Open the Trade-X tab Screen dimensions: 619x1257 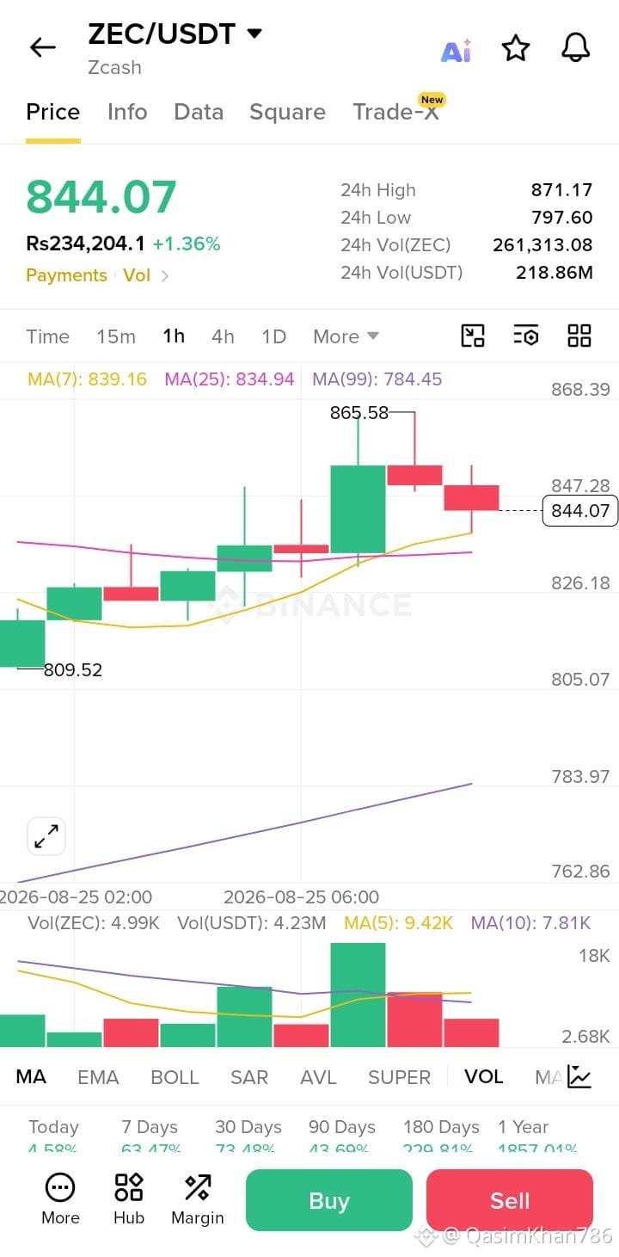click(395, 112)
